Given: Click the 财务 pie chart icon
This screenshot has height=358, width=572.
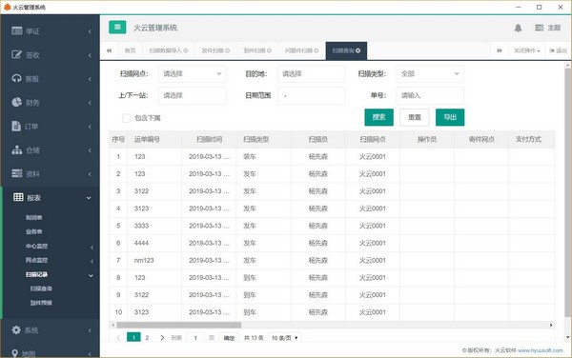Looking at the screenshot, I should click(17, 102).
